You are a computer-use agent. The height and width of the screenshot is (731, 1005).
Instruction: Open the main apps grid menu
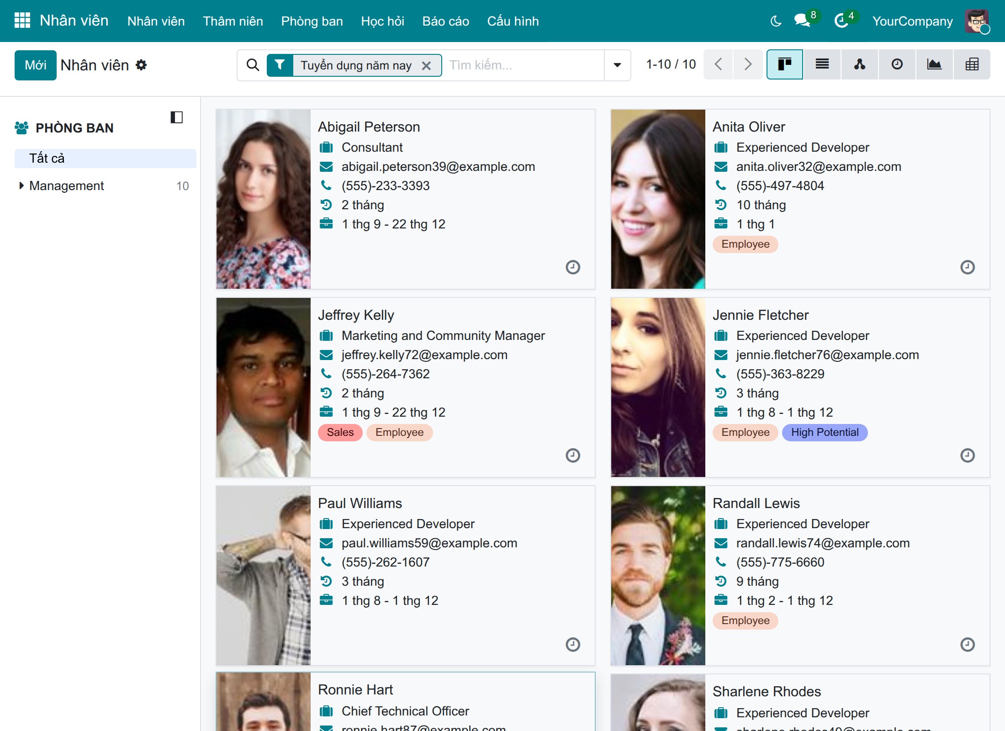(22, 21)
